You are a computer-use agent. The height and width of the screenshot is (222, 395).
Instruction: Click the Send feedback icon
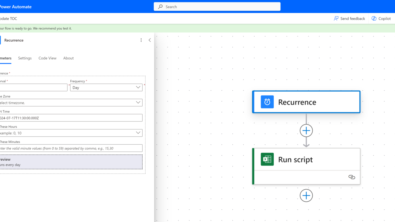coord(336,18)
